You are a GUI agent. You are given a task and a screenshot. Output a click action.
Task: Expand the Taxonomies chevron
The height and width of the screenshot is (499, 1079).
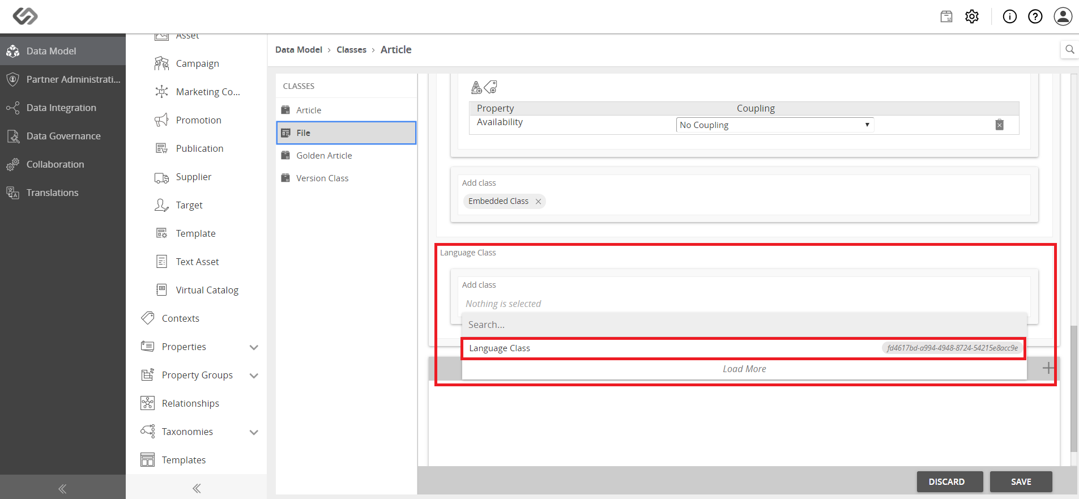tap(254, 432)
